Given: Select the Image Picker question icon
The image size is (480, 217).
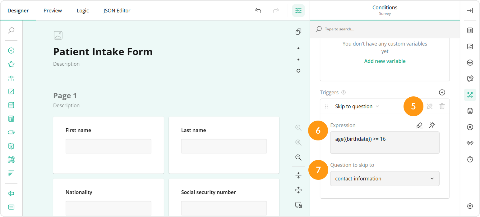Looking at the screenshot, I should tap(11, 159).
